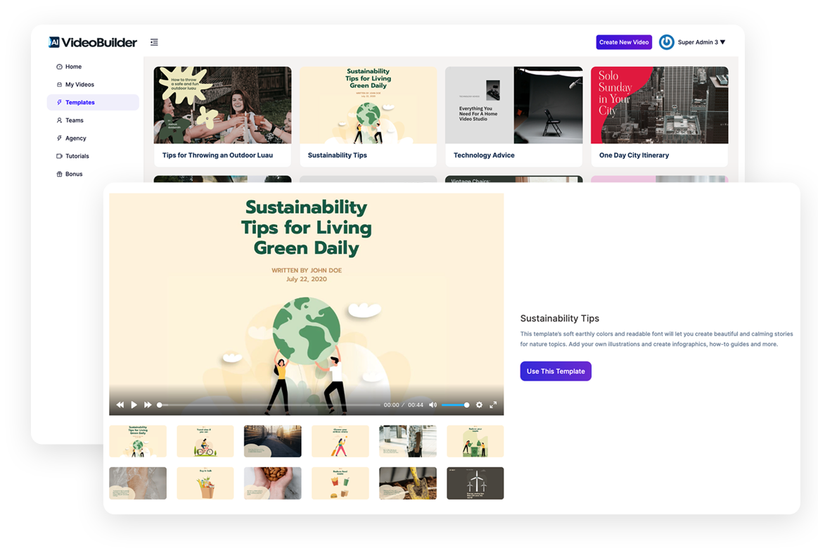Select Templates in the sidebar
Screen dimensions: 818x553
80,103
